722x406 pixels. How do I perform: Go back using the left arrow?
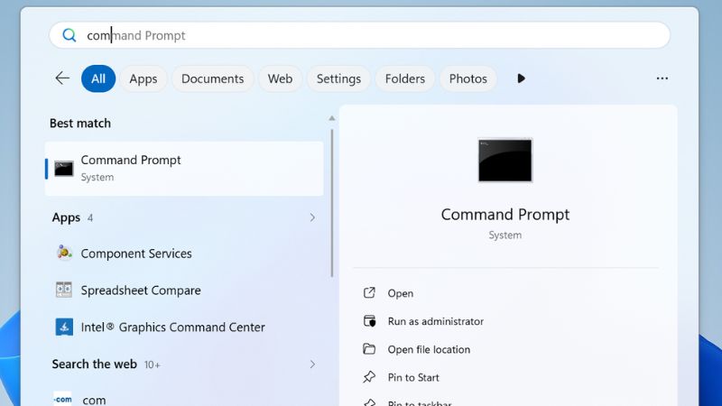coord(62,78)
